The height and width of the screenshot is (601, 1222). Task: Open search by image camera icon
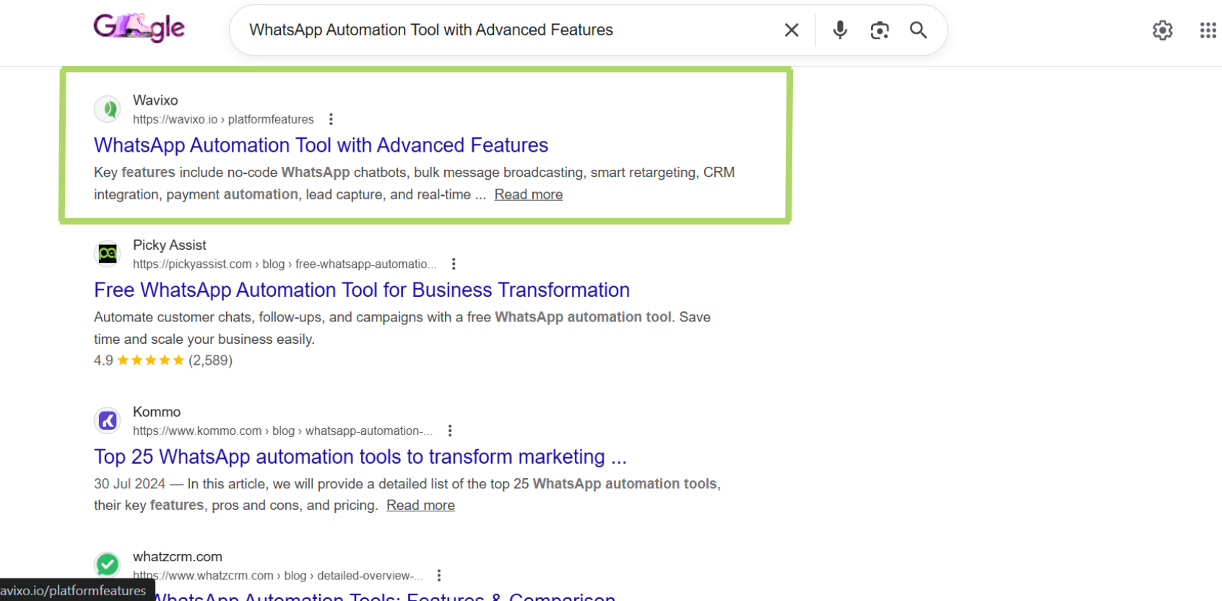[879, 30]
